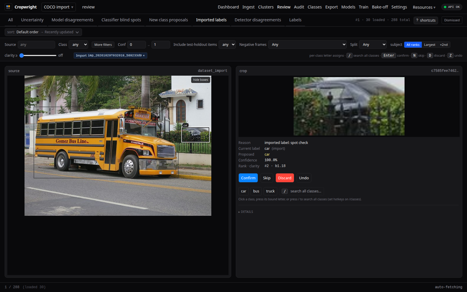The width and height of the screenshot is (467, 292).
Task: Switch to the Model disagreements tab
Action: point(72,20)
